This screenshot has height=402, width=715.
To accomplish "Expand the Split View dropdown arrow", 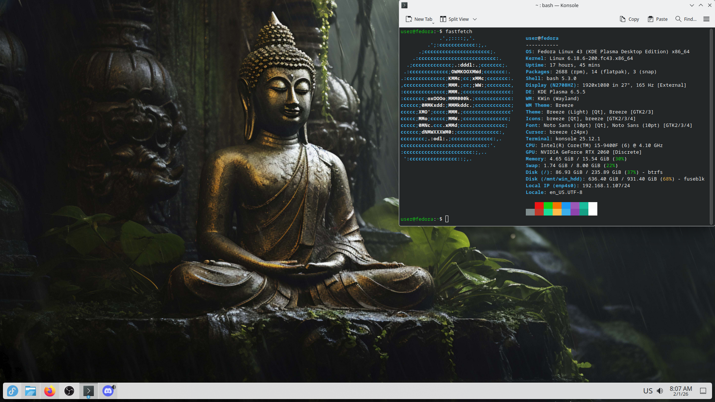I will pyautogui.click(x=475, y=19).
